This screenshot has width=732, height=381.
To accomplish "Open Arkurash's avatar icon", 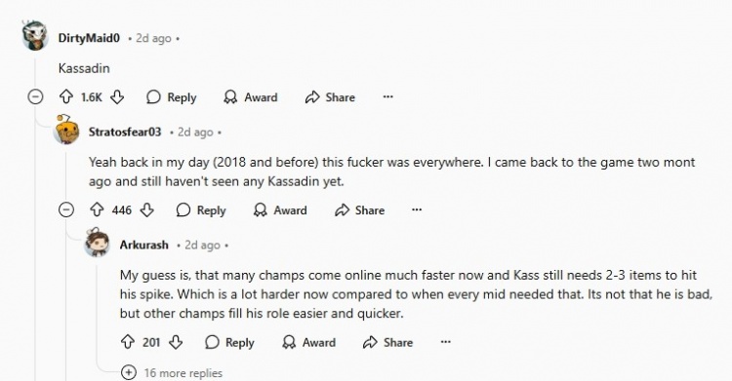I will (x=97, y=243).
